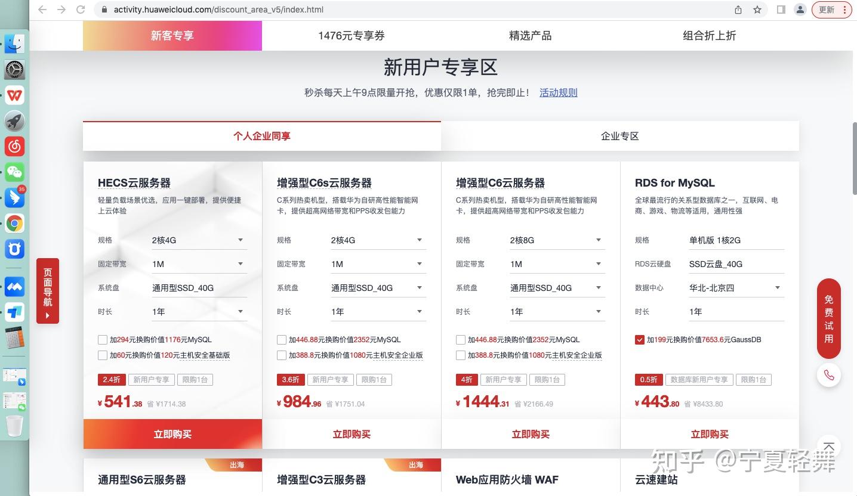Open the 活动规则 link
The width and height of the screenshot is (857, 496).
[x=558, y=92]
